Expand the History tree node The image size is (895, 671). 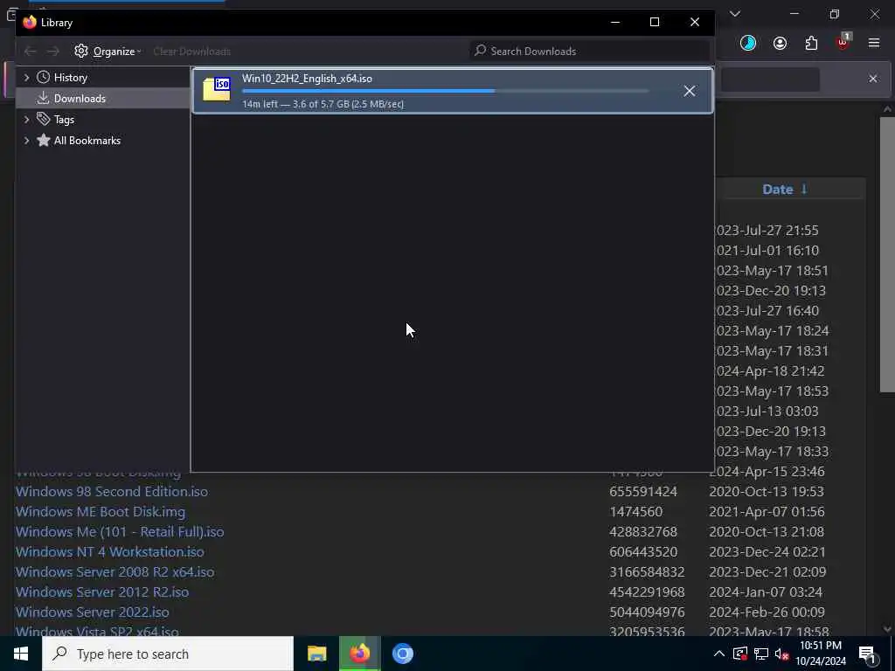coord(26,78)
